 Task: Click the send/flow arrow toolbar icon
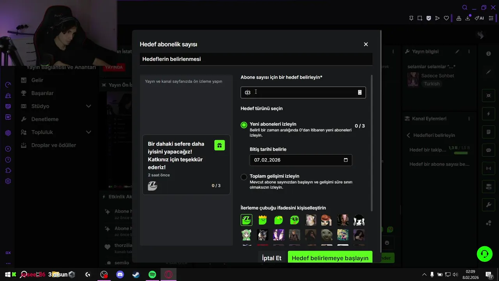tap(437, 18)
